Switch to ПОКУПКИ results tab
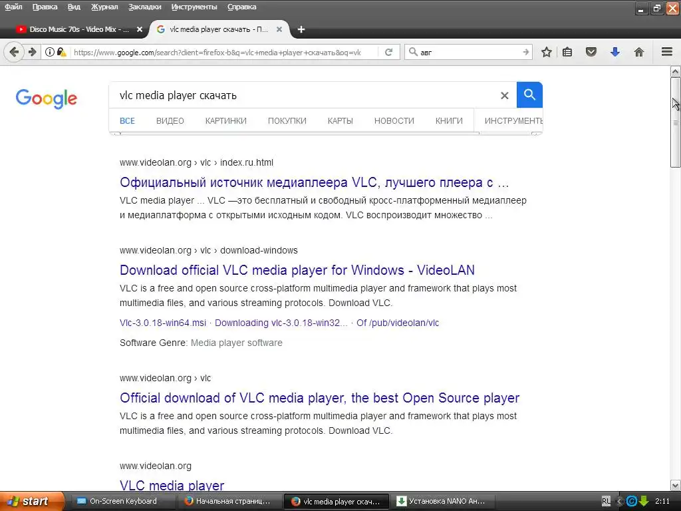The width and height of the screenshot is (681, 511). coord(287,121)
